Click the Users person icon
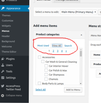 (3, 65)
